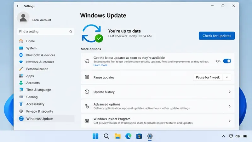
Task: Open Personalization category
Action: 37,69
